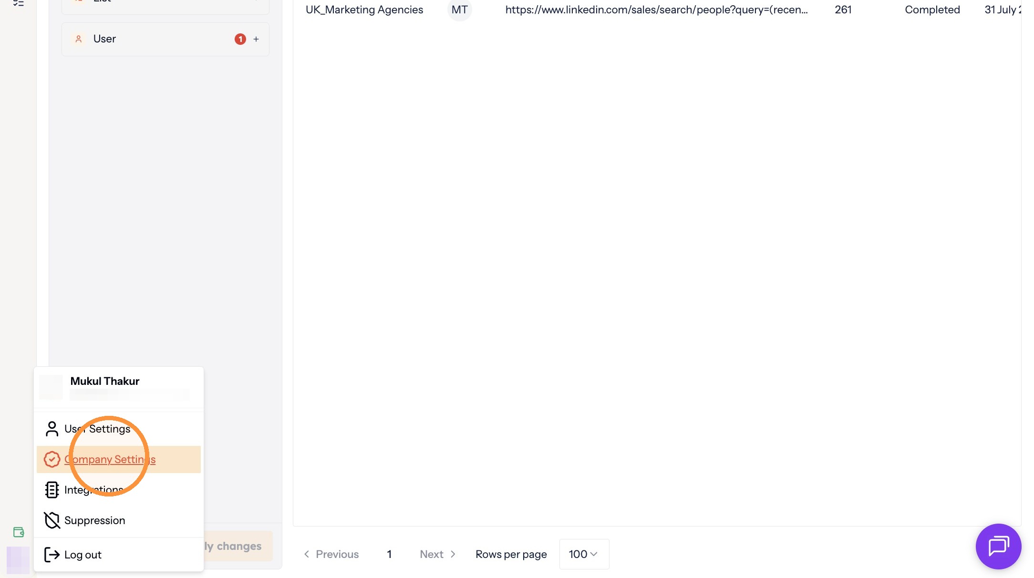Click the red 1 badge on User filter
The height and width of the screenshot is (578, 1034).
240,39
